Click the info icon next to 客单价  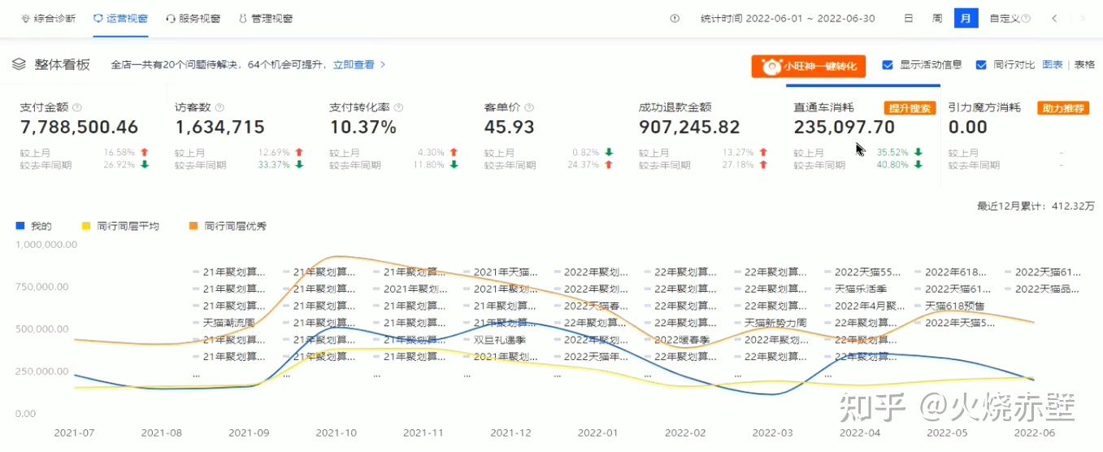tap(529, 107)
